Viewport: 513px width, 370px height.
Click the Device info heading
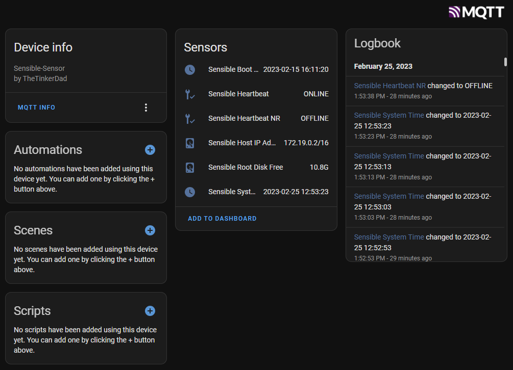43,48
